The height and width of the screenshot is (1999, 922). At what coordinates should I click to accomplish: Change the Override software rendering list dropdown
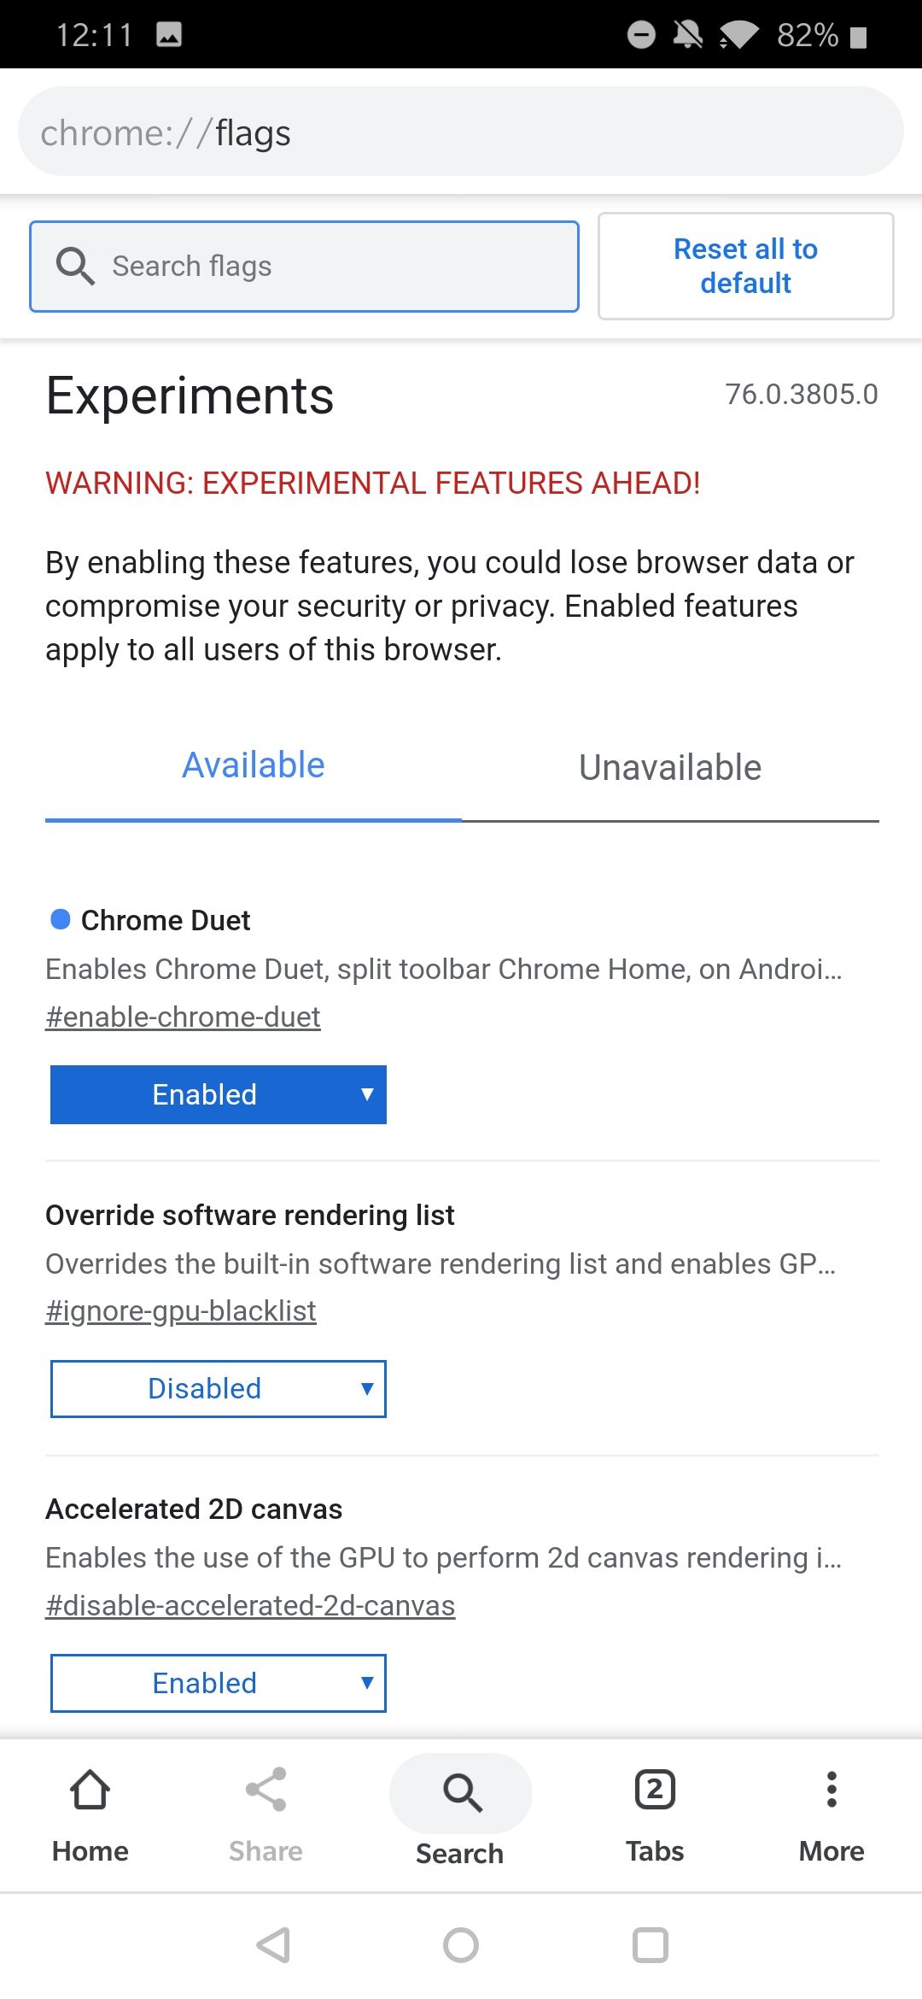218,1388
